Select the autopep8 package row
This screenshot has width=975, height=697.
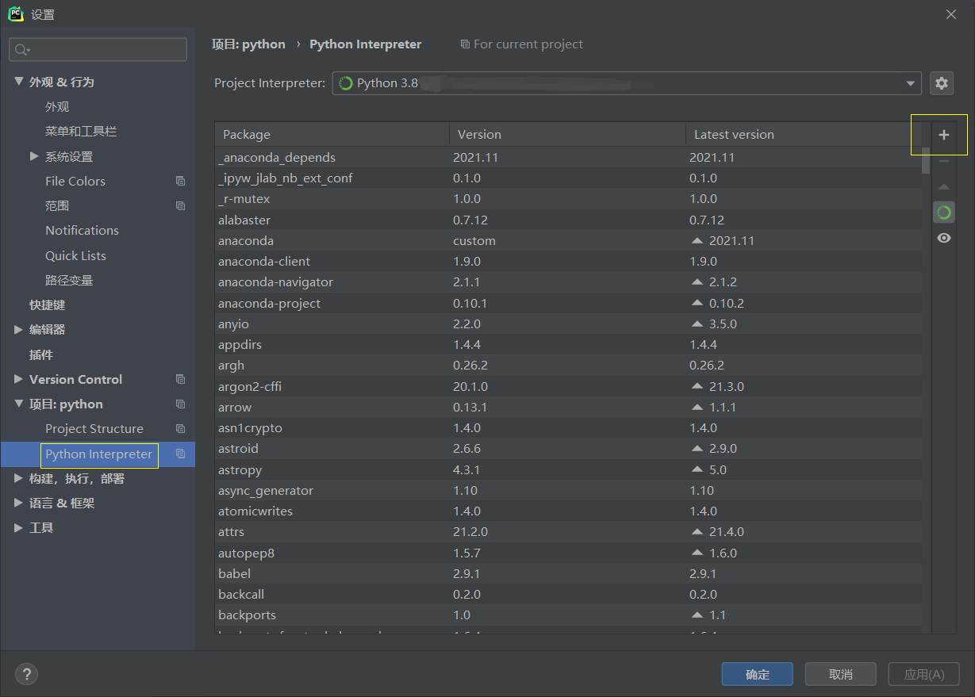(x=568, y=553)
